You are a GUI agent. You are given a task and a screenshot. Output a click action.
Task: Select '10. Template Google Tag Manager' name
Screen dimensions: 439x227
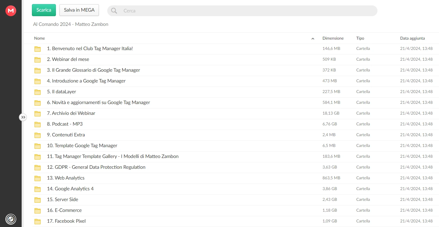[82, 146]
